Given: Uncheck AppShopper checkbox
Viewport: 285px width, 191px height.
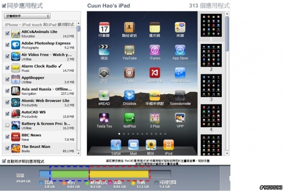Looking at the screenshot, I should point(7,79).
